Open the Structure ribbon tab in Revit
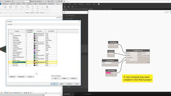The image size is (171, 96). point(13,4)
